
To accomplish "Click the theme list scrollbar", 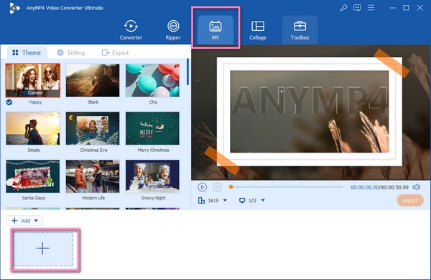I will (187, 71).
